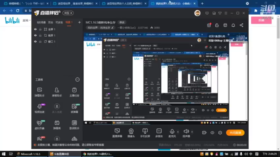Open browser extensions puzzle icon
Viewport: 280px width, 157px height.
(x=256, y=11)
